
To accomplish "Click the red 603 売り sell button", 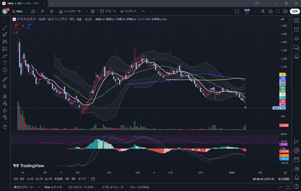I will coord(17,26).
